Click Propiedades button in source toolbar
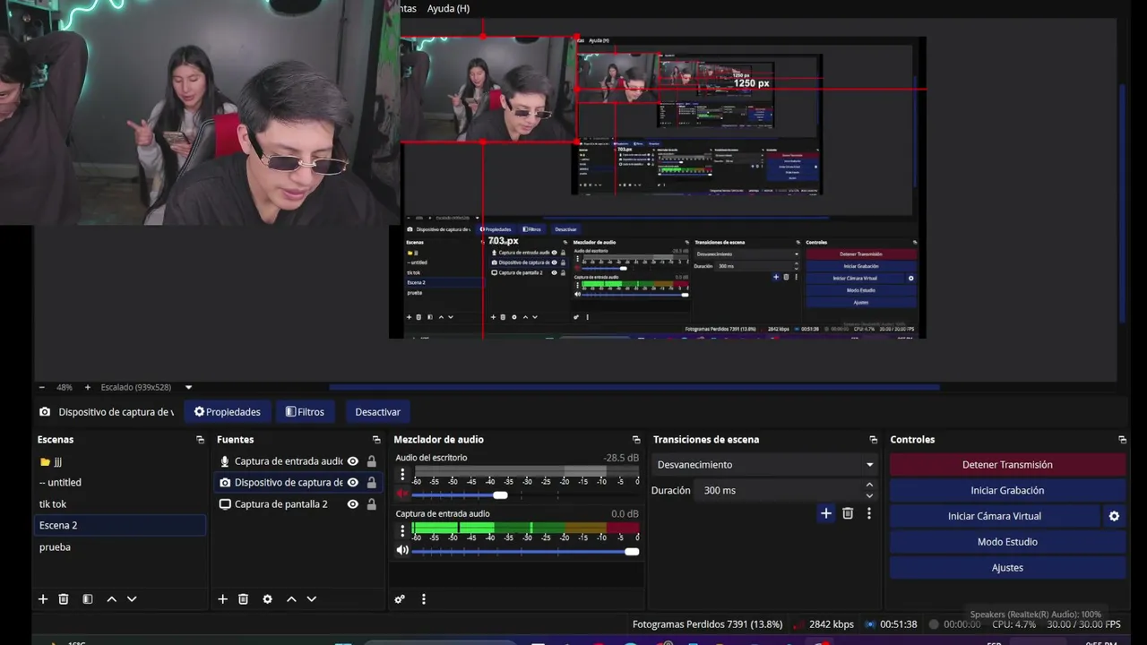The image size is (1147, 645). tap(228, 412)
